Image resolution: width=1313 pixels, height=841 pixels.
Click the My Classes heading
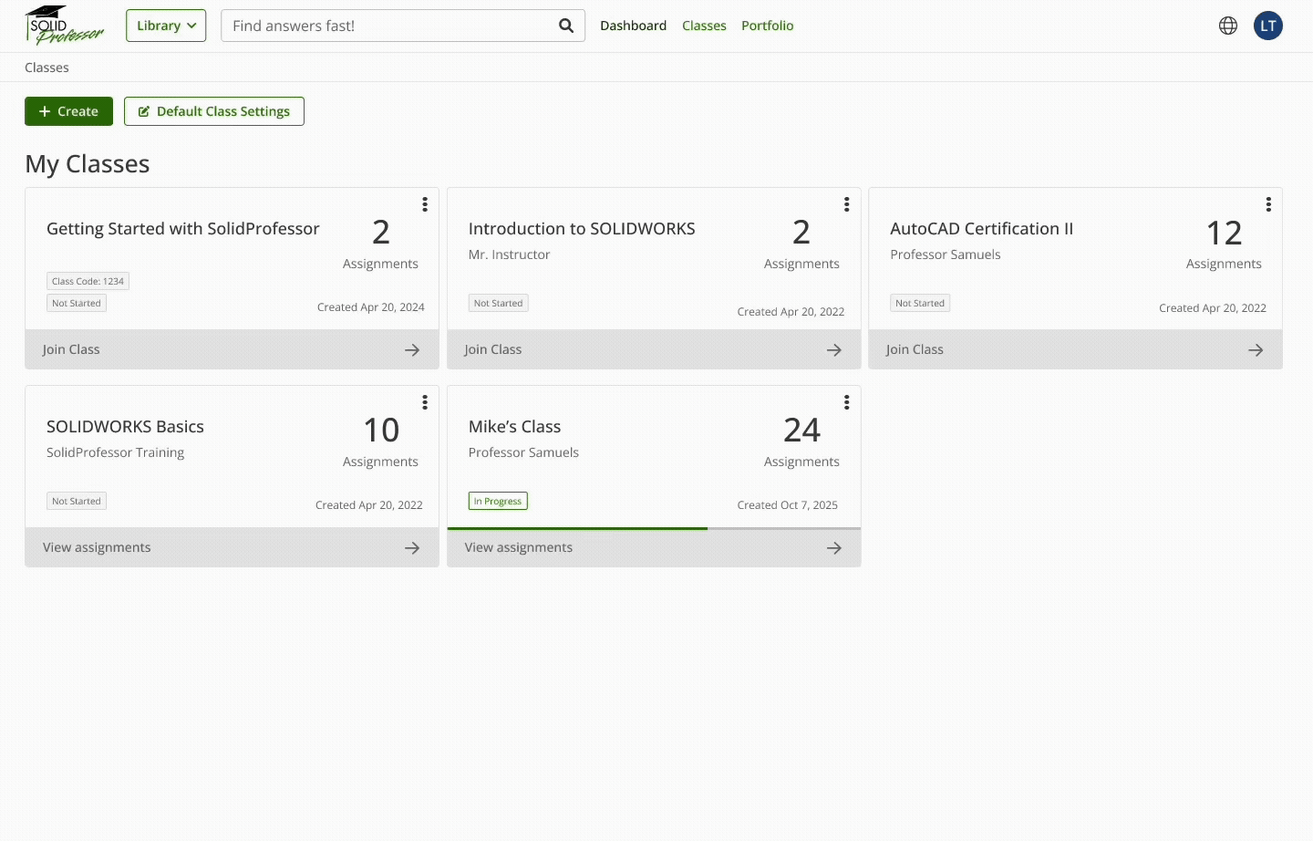pyautogui.click(x=88, y=164)
